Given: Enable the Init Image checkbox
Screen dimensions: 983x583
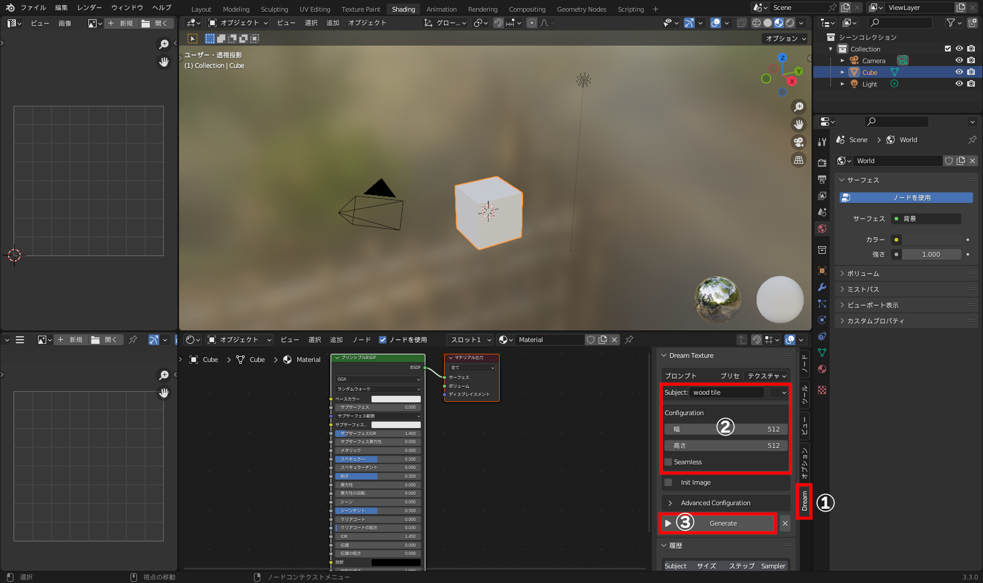Looking at the screenshot, I should coord(668,482).
